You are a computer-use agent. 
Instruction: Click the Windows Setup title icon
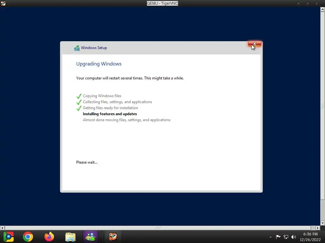[77, 48]
